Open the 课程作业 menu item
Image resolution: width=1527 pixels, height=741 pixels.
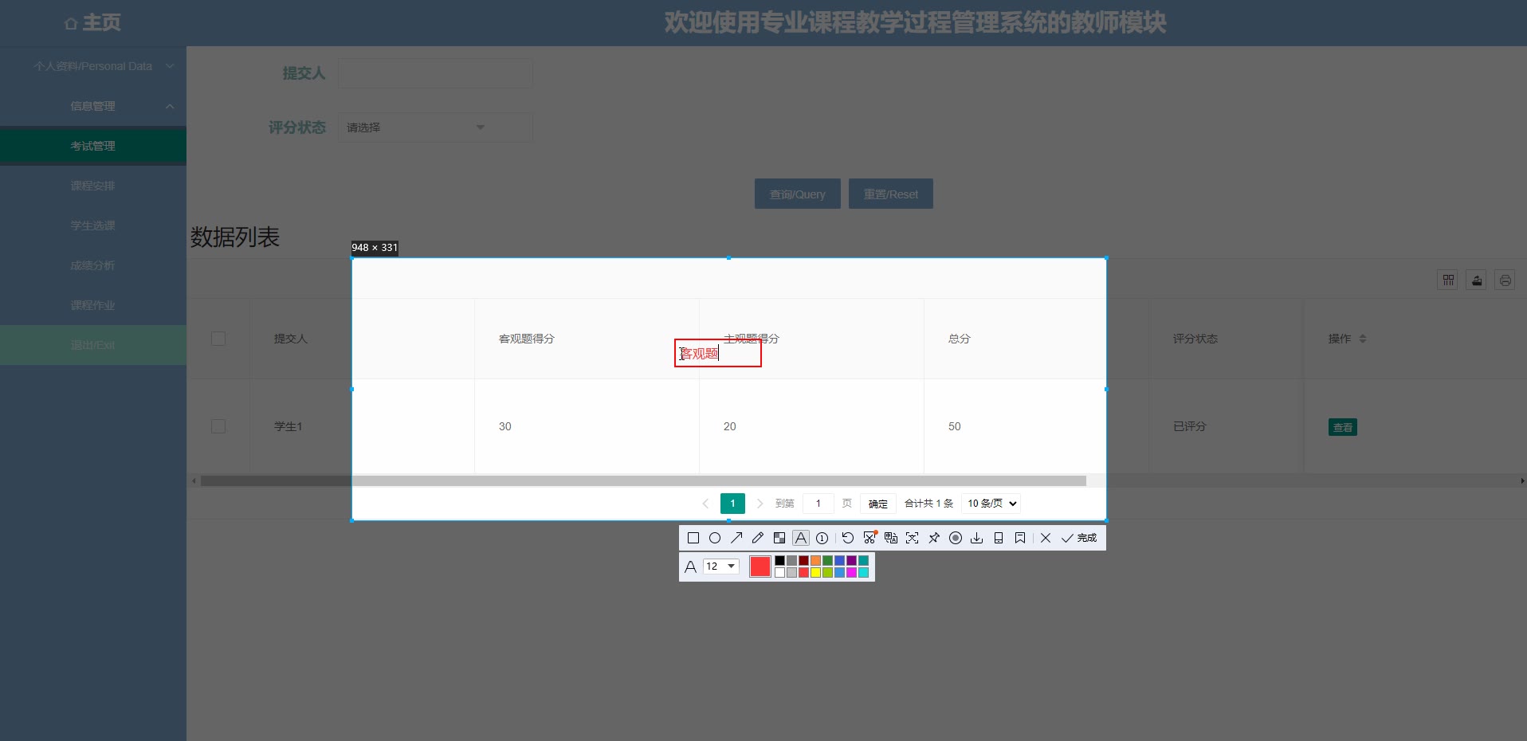(x=93, y=305)
